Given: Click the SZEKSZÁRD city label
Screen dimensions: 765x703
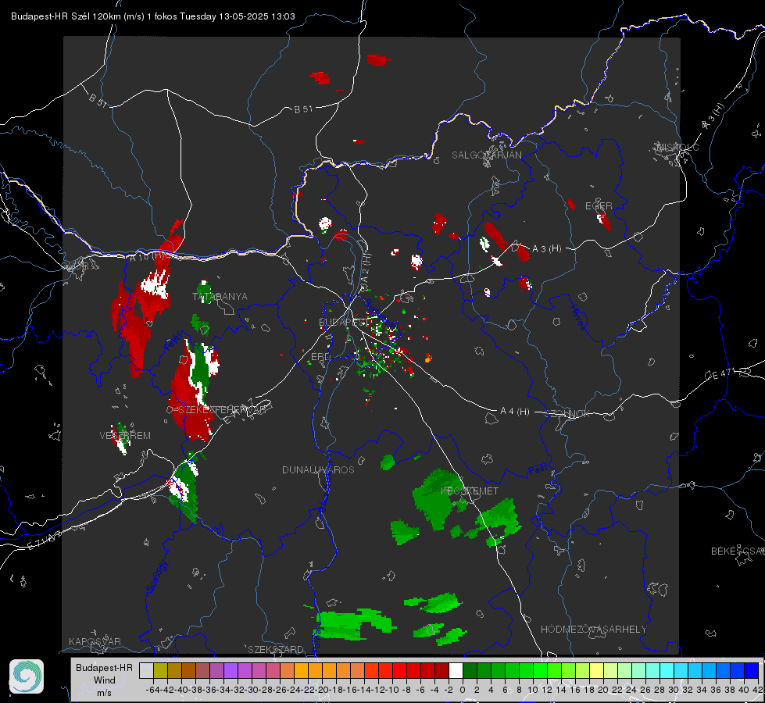Looking at the screenshot, I should point(276,649).
